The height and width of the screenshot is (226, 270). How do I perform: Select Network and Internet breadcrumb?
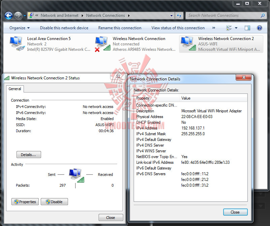(x=59, y=15)
